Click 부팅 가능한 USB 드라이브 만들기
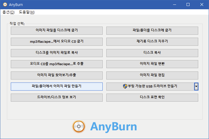The height and width of the screenshot is (139, 209). pyautogui.click(x=150, y=86)
